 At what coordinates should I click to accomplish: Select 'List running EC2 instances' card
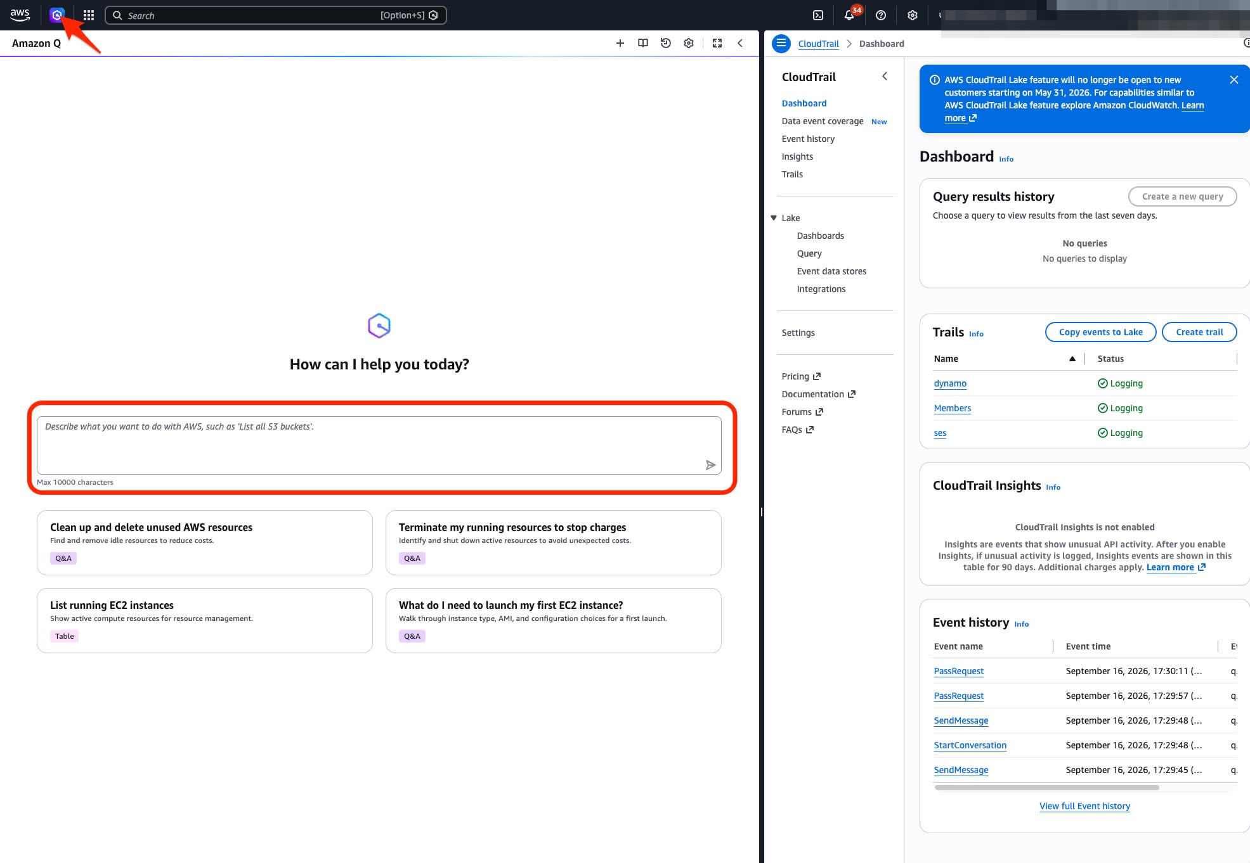click(x=205, y=621)
